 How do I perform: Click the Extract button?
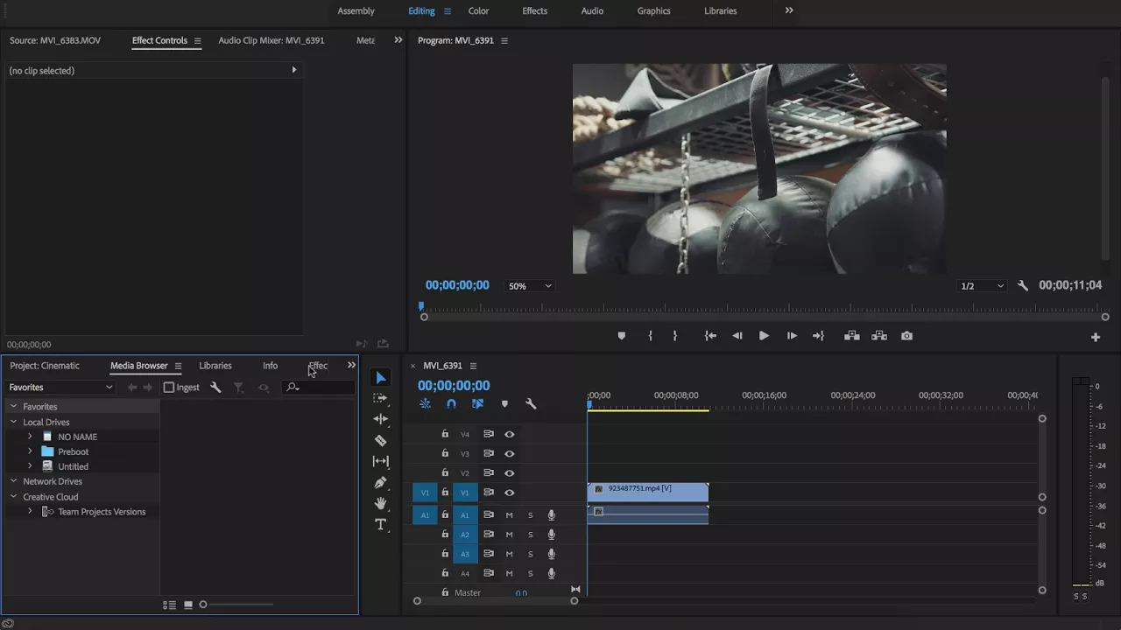[879, 336]
